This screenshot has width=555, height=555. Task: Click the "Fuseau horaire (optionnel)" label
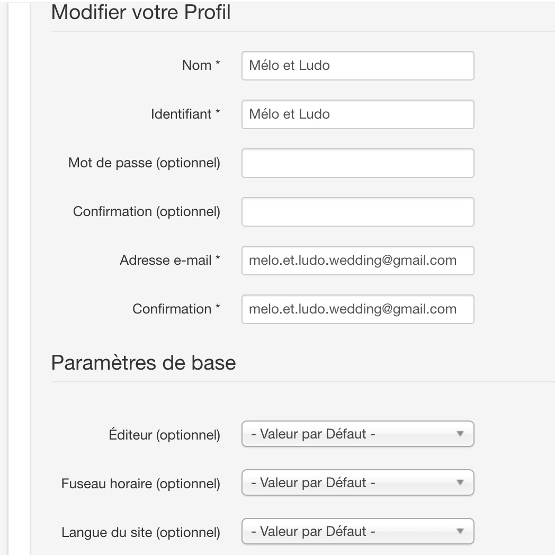[x=141, y=484]
